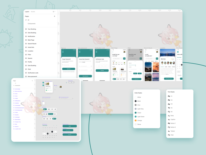
Task: Pick the Chat text style
Action: click(171, 135)
